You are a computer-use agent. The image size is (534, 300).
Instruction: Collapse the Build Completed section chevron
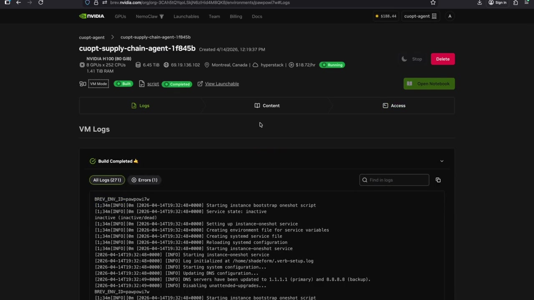(442, 161)
